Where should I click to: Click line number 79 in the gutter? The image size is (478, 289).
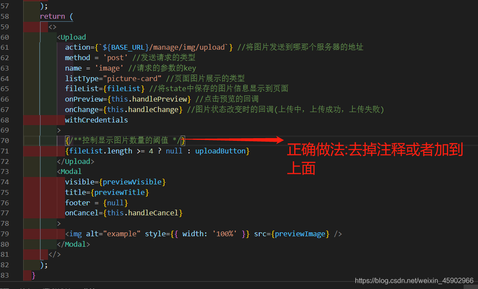pyautogui.click(x=5, y=234)
